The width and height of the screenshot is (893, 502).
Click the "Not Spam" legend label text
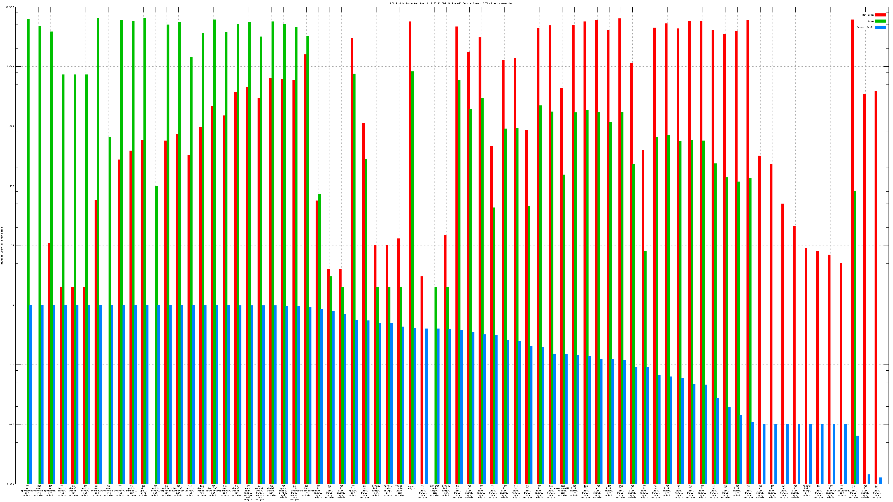click(x=868, y=15)
